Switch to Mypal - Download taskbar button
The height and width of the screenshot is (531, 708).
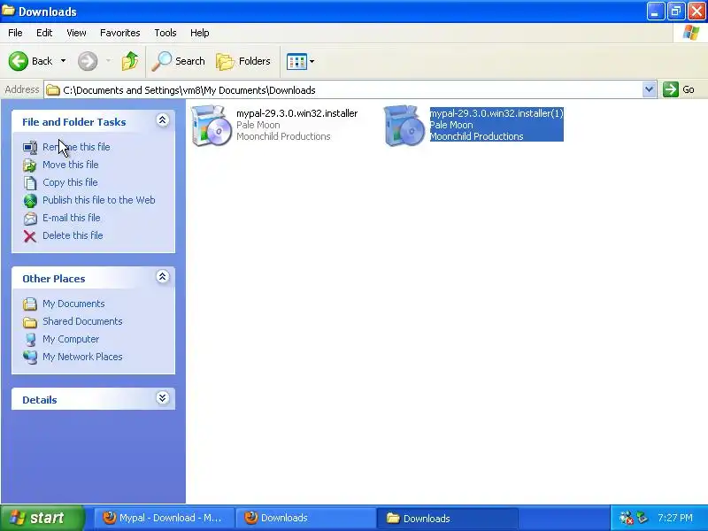(x=164, y=518)
